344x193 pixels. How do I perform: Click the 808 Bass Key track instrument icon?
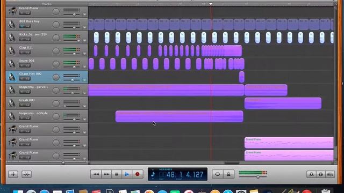pyautogui.click(x=12, y=24)
